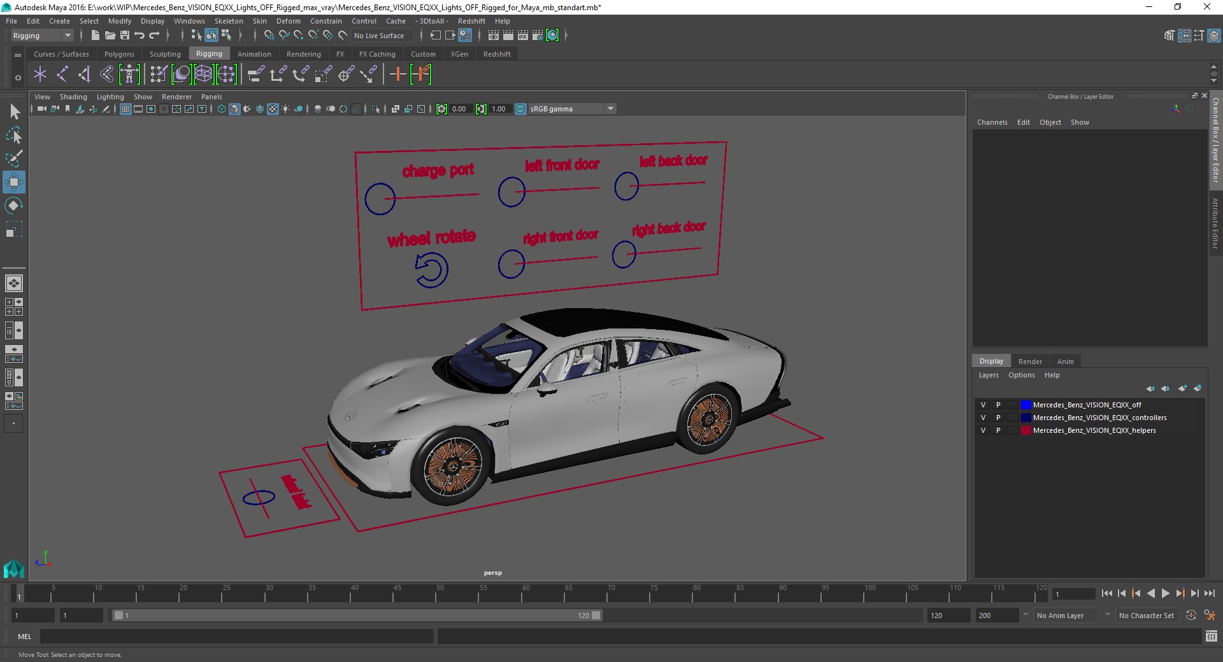Switch to the Polygons shelf tab

pyautogui.click(x=119, y=54)
